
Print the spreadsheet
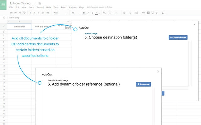coord(11,13)
